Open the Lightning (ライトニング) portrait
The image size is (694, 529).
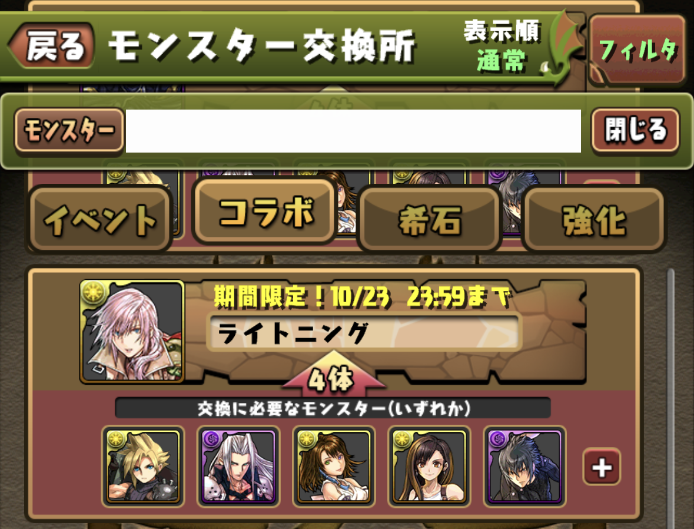[132, 331]
